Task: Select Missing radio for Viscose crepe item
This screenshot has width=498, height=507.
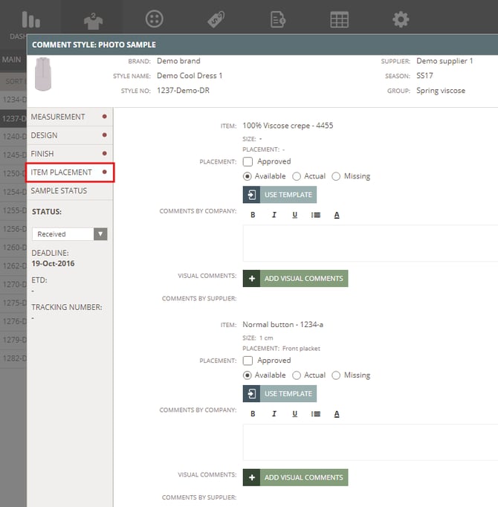Action: point(336,176)
